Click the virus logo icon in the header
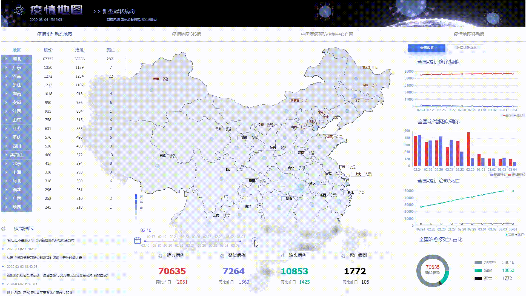526x296 pixels. 19,10
